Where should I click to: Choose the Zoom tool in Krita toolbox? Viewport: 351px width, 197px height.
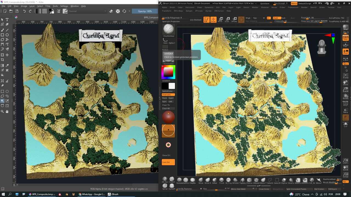pos(2,112)
